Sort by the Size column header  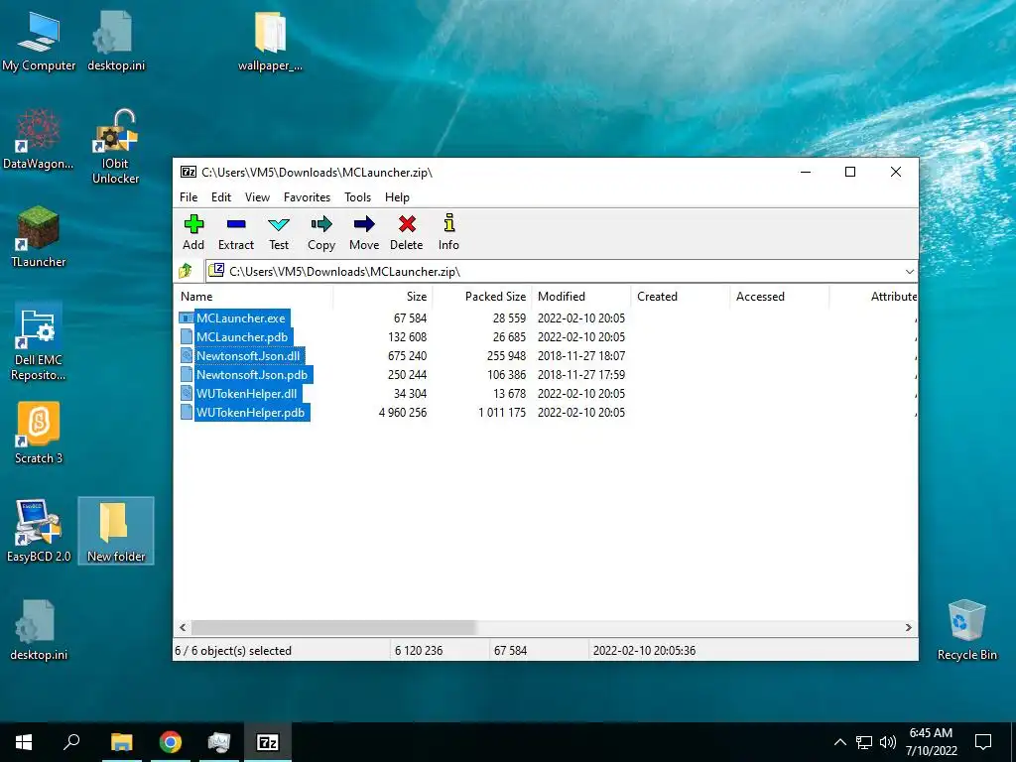tap(382, 296)
